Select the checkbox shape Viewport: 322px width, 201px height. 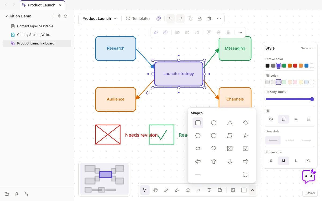click(x=246, y=148)
